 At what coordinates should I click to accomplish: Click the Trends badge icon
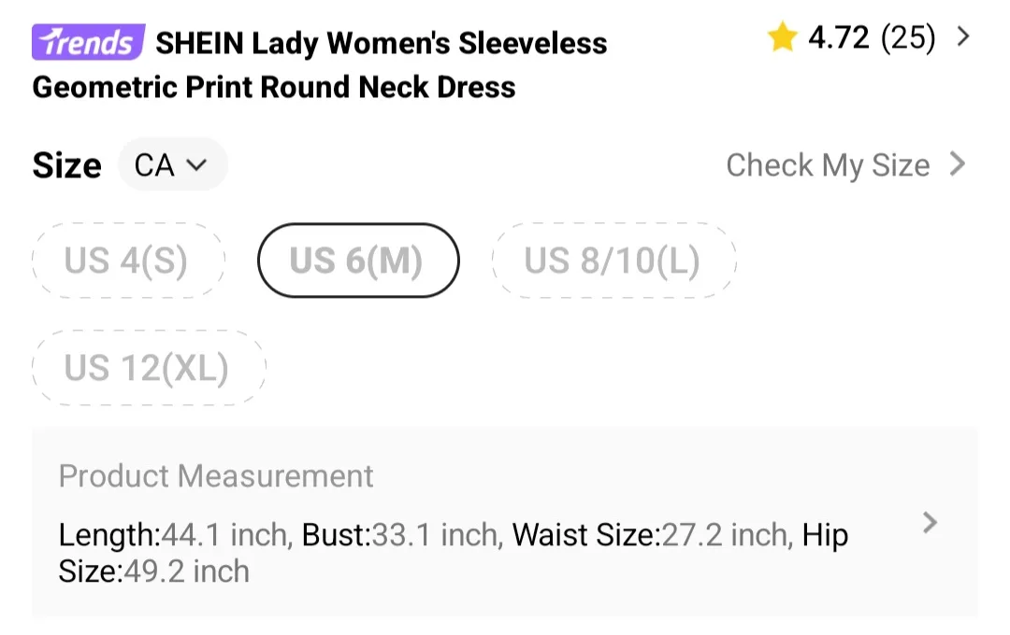(86, 42)
